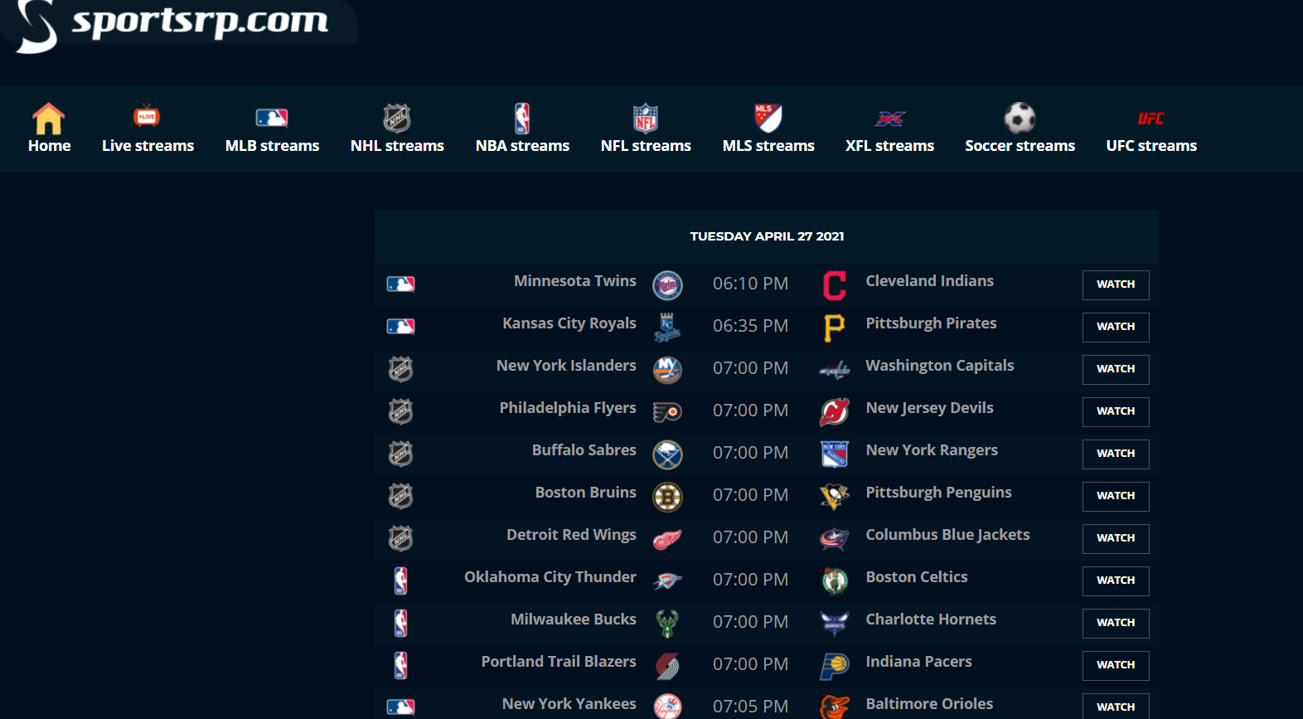Click the Philadelphia Flyers logo
Viewport: 1303px width, 719px height.
point(667,412)
